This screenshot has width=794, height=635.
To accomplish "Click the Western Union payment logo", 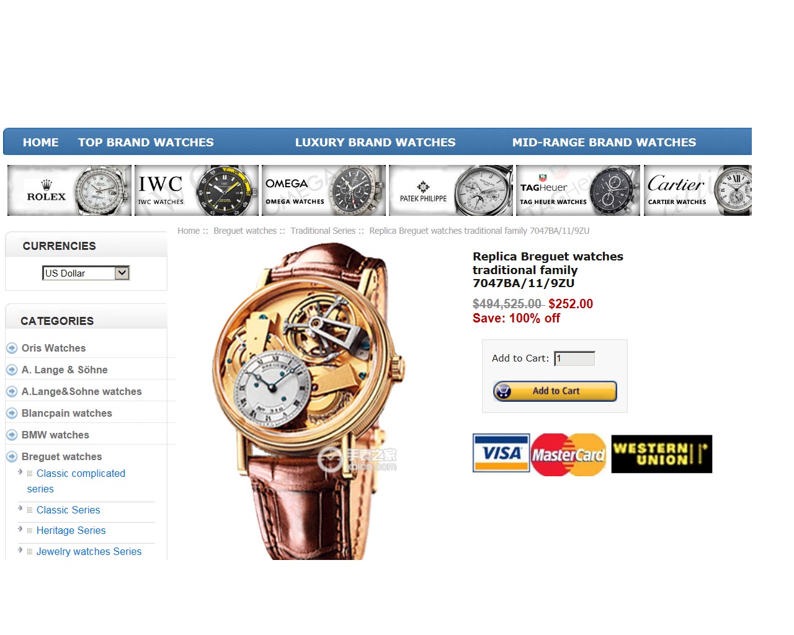I will point(661,454).
